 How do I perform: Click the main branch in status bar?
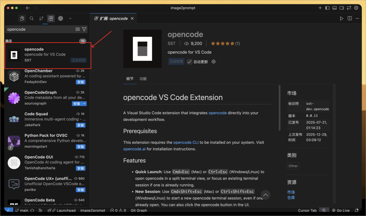pos(22,210)
